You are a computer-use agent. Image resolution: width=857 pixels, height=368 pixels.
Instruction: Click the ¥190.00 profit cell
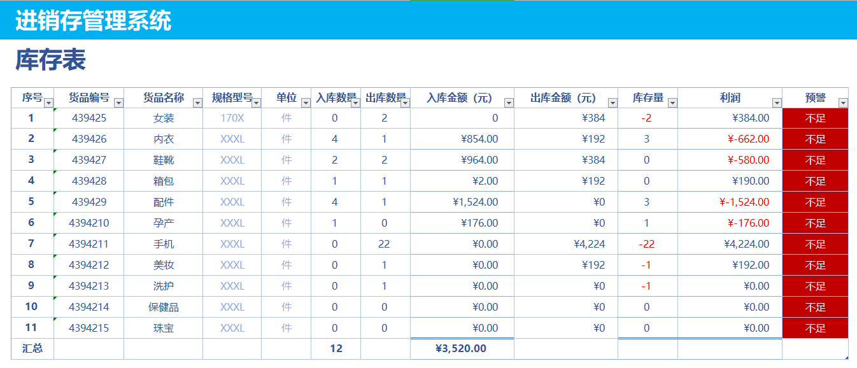[x=730, y=181]
